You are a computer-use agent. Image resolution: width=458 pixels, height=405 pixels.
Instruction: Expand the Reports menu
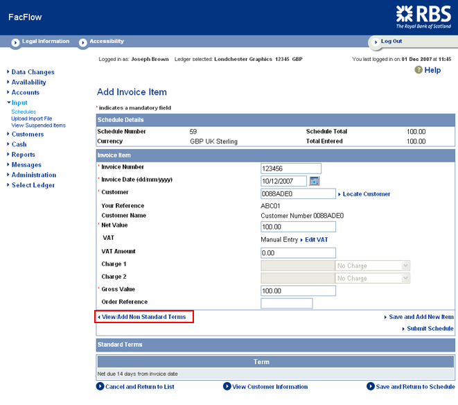23,155
